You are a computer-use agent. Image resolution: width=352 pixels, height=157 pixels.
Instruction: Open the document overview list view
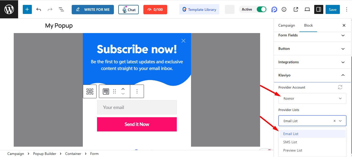pyautogui.click(x=61, y=10)
